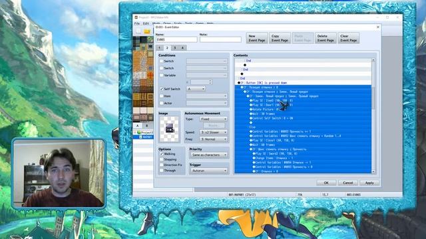Toggle the Actor condition checkbox

[161, 104]
